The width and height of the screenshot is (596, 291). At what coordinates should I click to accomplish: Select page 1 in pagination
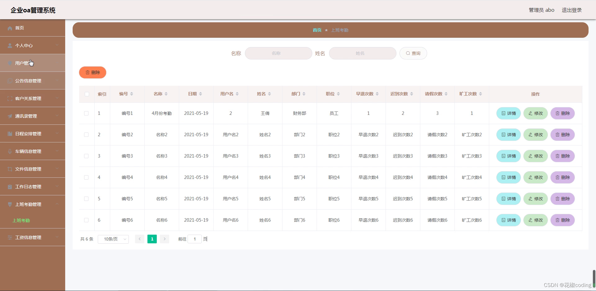point(152,239)
